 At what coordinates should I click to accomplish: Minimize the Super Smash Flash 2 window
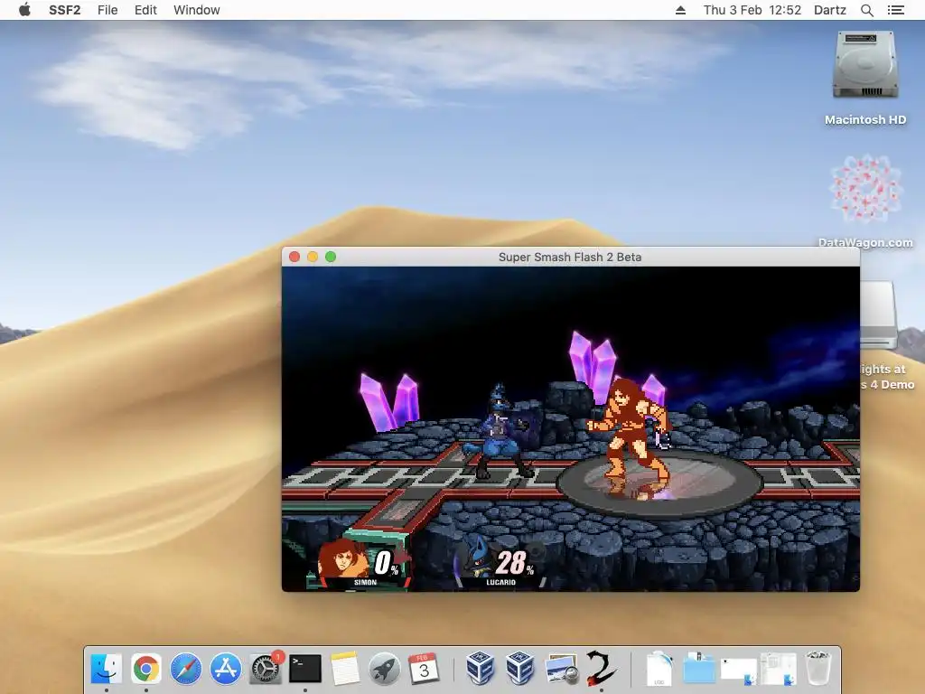(x=313, y=257)
